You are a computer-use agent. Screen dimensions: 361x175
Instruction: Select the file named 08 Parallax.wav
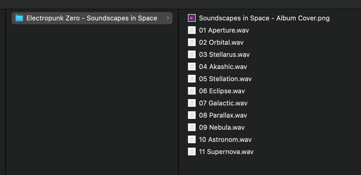coord(223,115)
